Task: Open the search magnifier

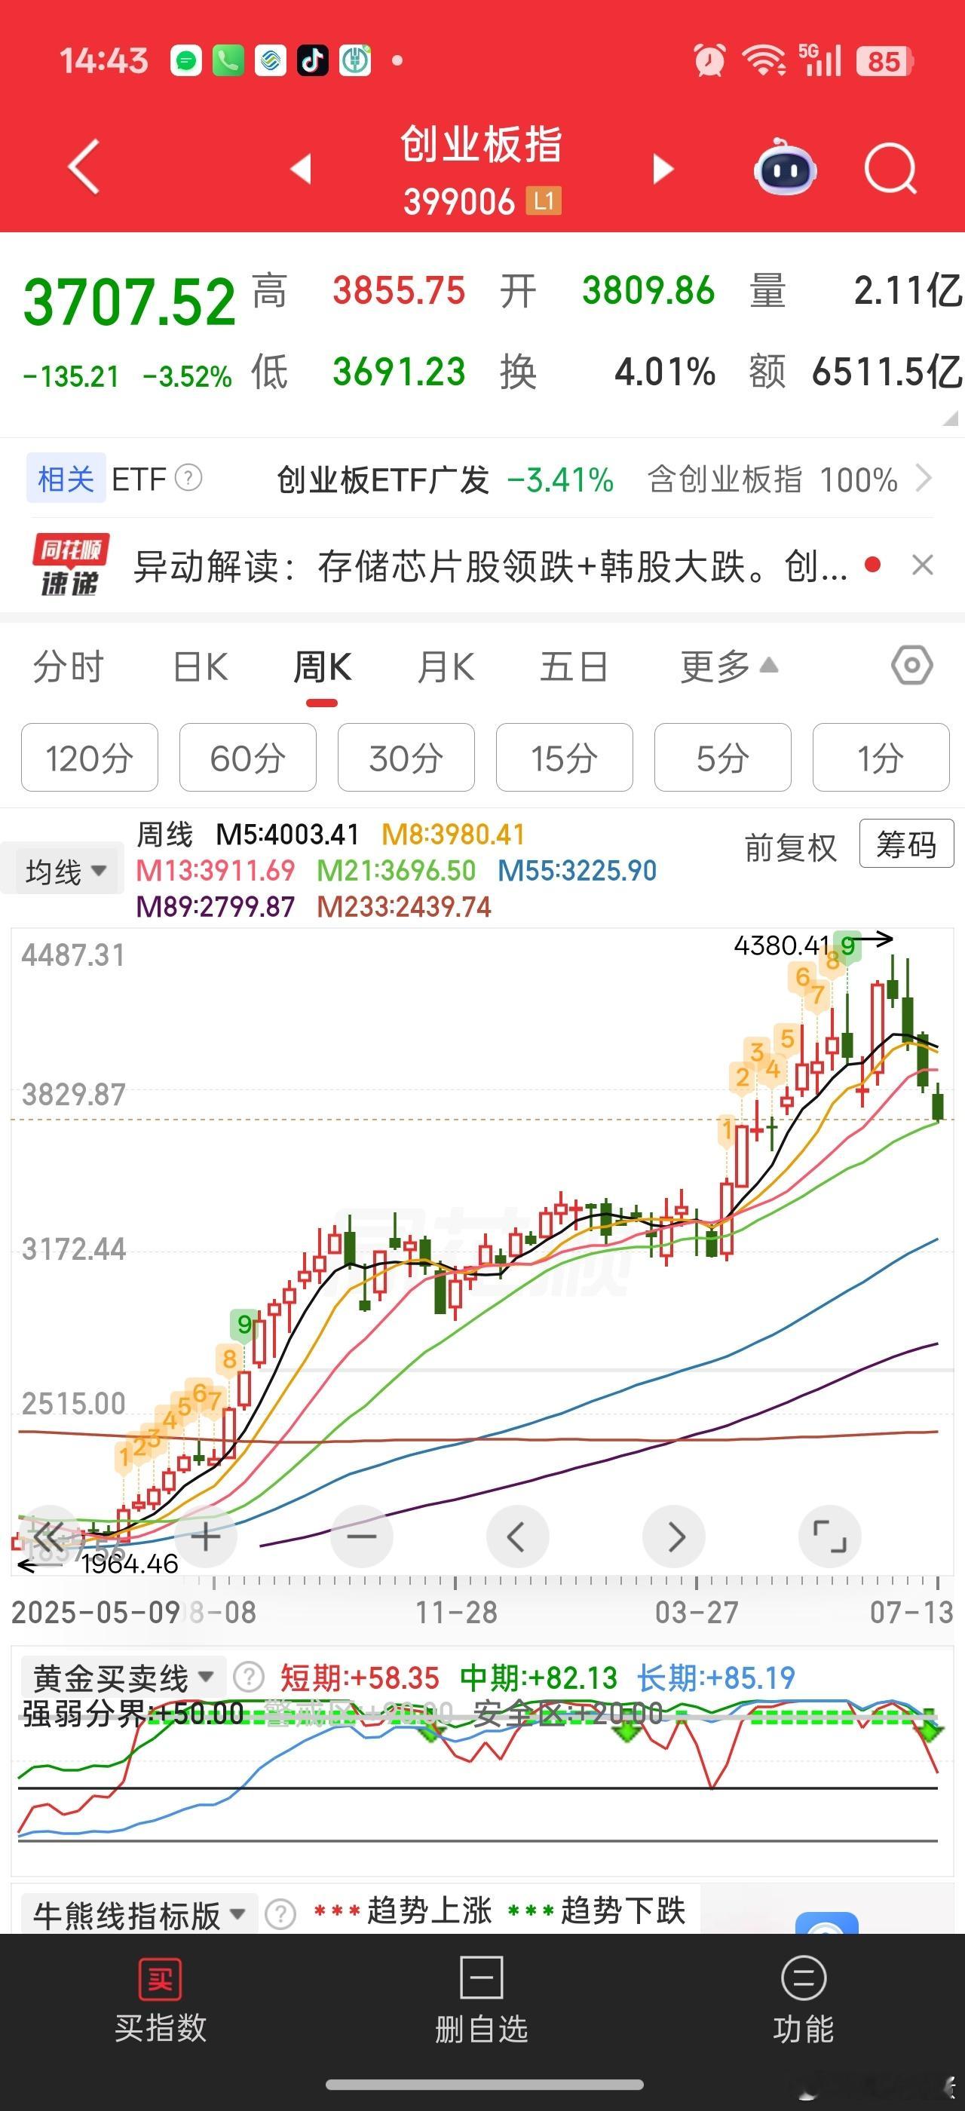Action: click(x=890, y=169)
